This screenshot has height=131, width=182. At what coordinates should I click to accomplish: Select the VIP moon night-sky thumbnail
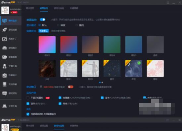pyautogui.click(x=134, y=68)
